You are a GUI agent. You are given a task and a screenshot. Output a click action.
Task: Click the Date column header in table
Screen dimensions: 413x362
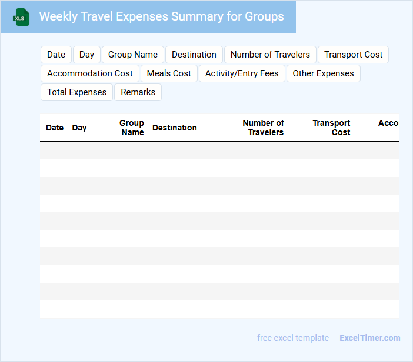[55, 128]
